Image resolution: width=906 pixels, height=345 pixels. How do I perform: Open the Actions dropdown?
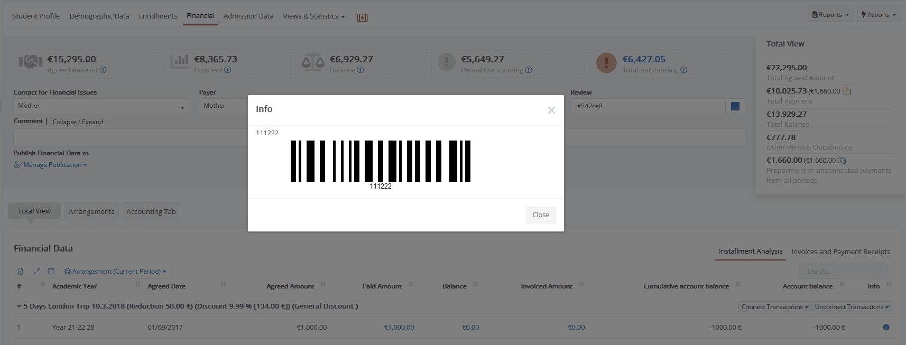[879, 15]
